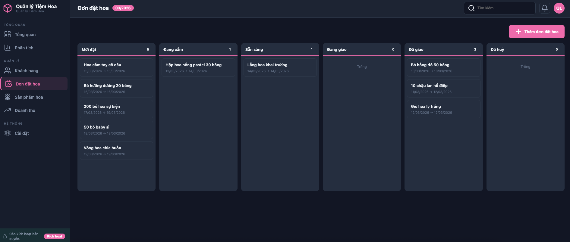Viewport: 570px width, 242px height.
Task: Open notifications bell icon
Action: 544,8
